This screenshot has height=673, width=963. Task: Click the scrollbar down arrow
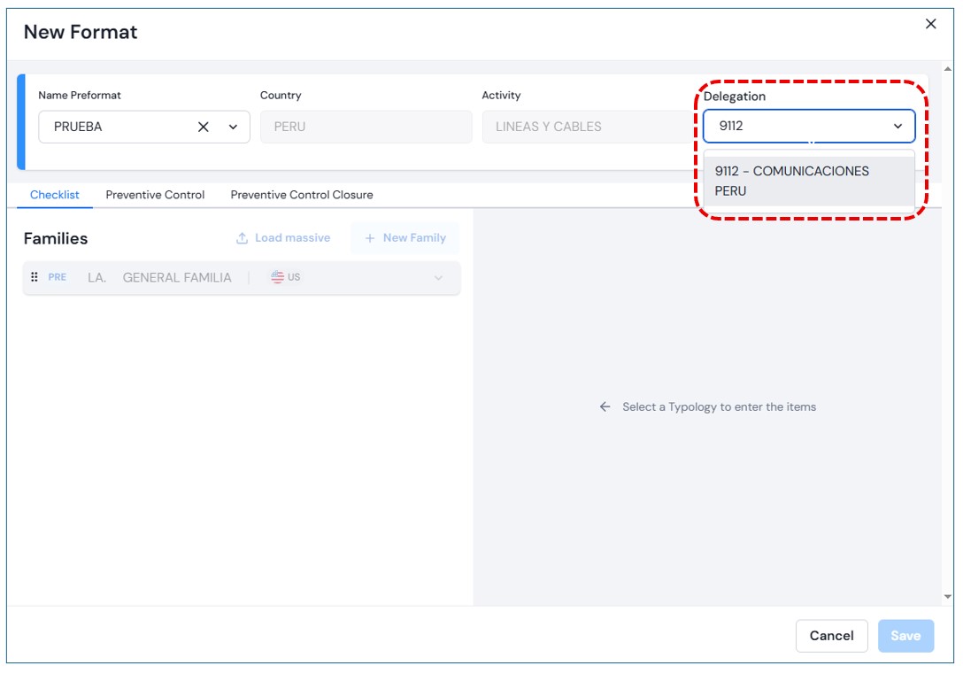coord(948,598)
